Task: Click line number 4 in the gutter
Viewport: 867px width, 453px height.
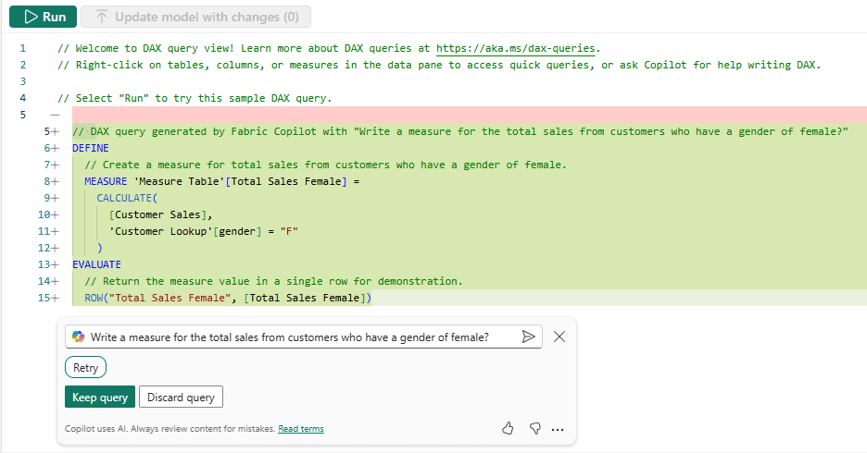Action: (22, 98)
